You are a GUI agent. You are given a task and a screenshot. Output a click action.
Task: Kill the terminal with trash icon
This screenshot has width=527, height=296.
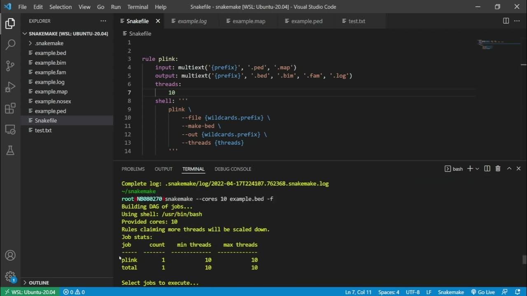click(498, 169)
